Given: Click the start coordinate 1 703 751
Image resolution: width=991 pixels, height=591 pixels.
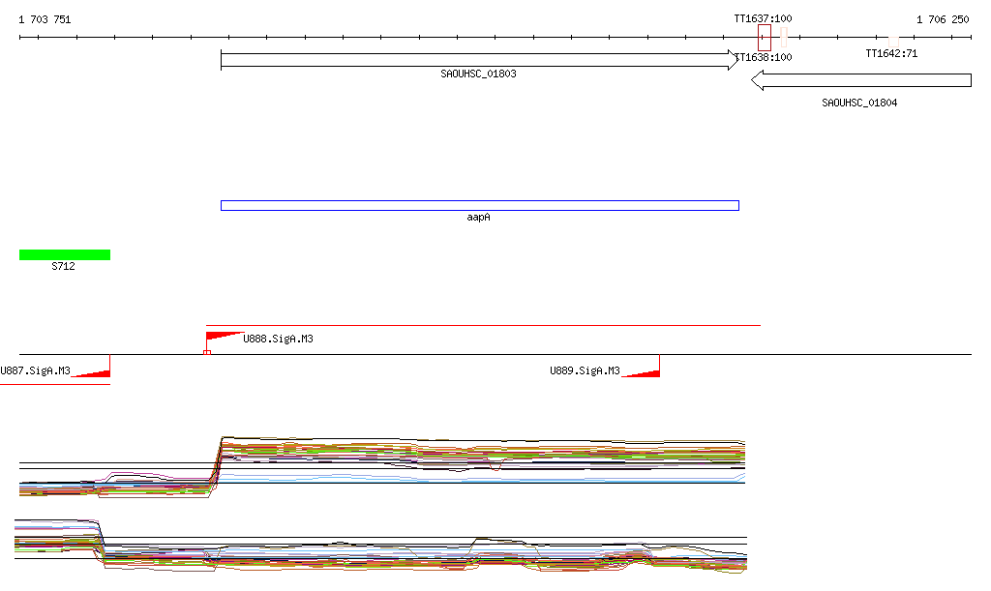Looking at the screenshot, I should click(x=45, y=19).
